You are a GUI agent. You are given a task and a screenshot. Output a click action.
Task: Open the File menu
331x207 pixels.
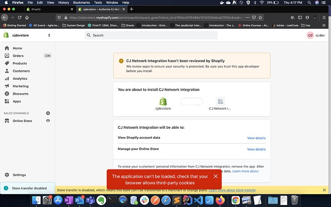tap(30, 2)
